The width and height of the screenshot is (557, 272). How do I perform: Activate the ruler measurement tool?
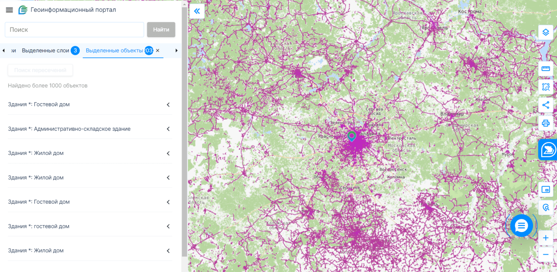(546, 69)
